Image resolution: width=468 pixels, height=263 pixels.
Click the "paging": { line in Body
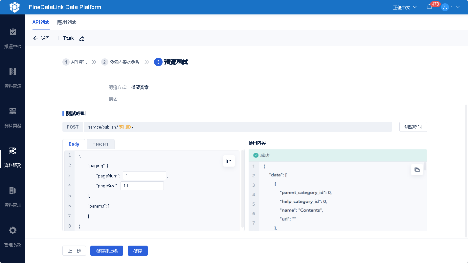pos(98,166)
